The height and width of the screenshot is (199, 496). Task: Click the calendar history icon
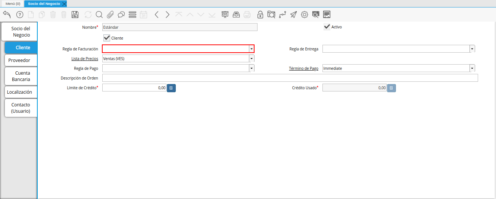click(143, 15)
